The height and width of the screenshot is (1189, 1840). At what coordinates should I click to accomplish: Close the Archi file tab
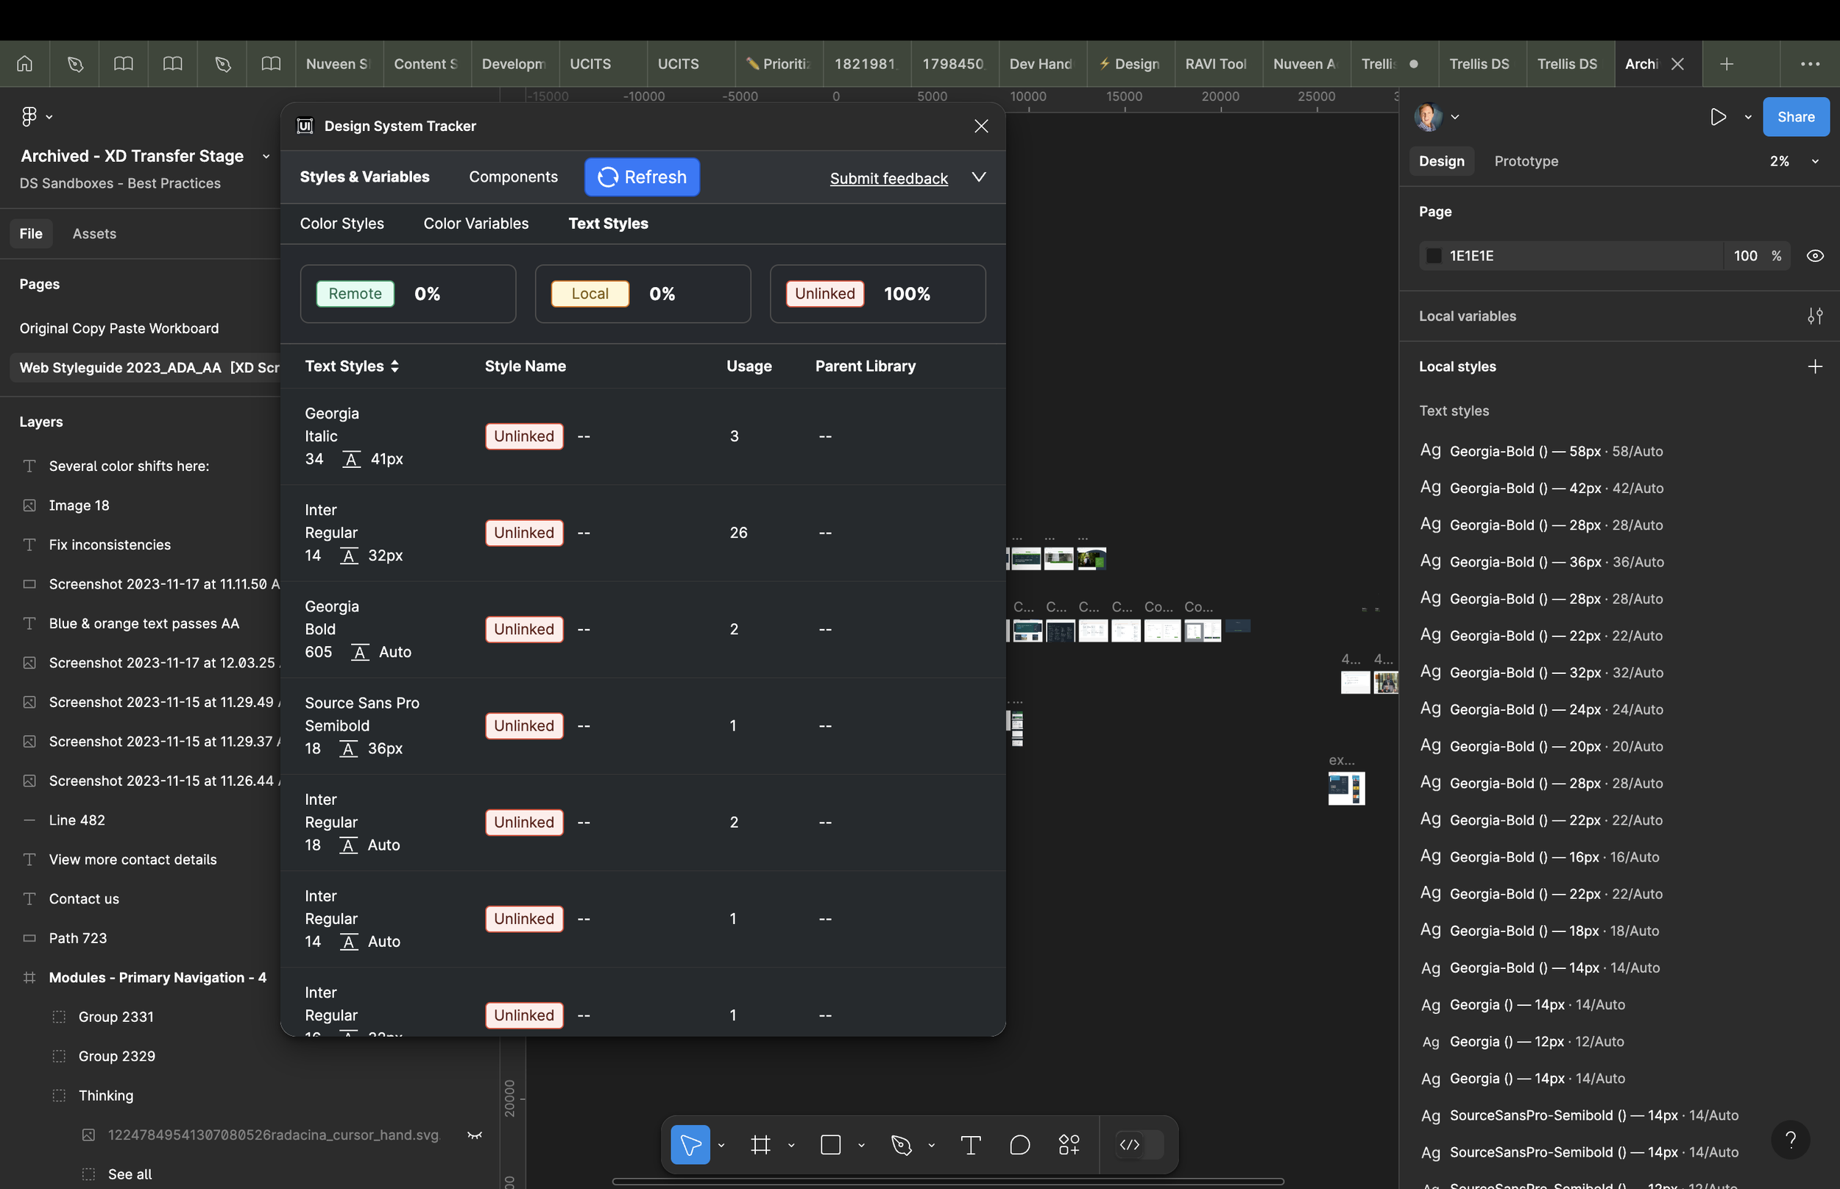pos(1678,64)
